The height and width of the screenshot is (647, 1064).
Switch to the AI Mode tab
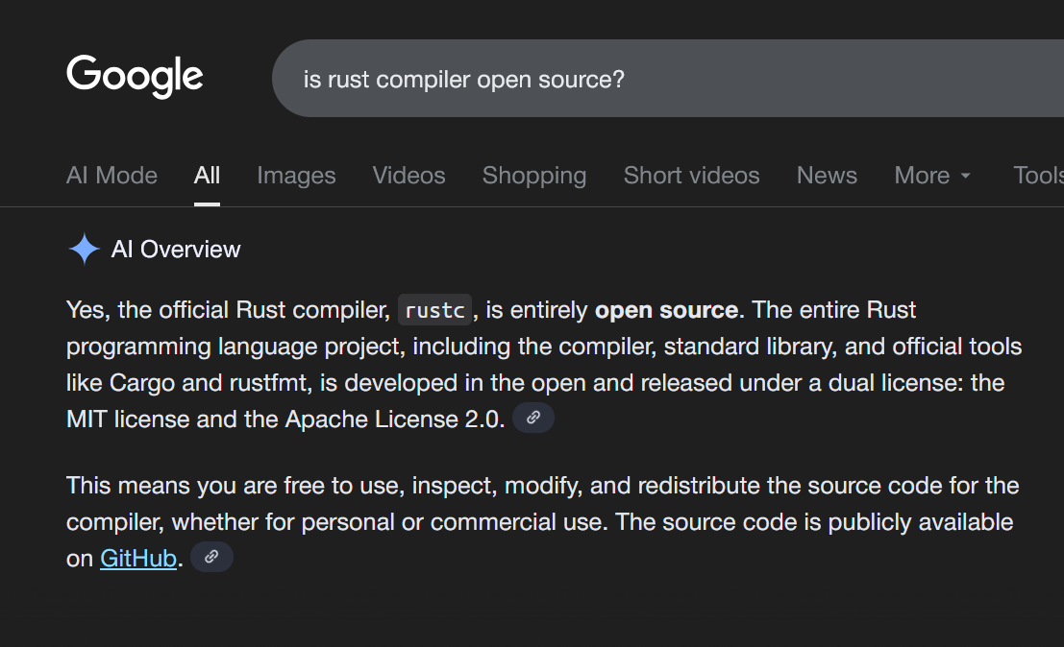click(x=111, y=176)
